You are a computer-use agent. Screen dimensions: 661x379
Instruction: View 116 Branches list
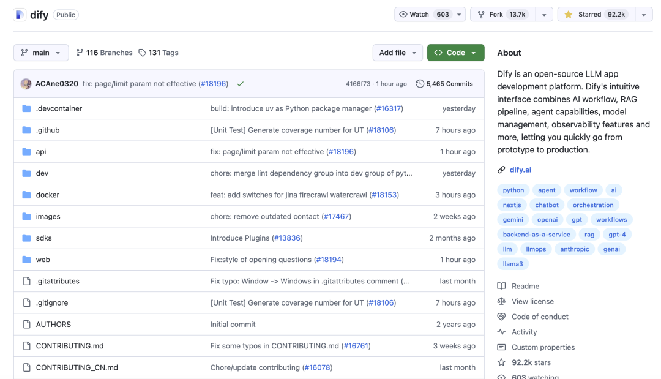(104, 53)
